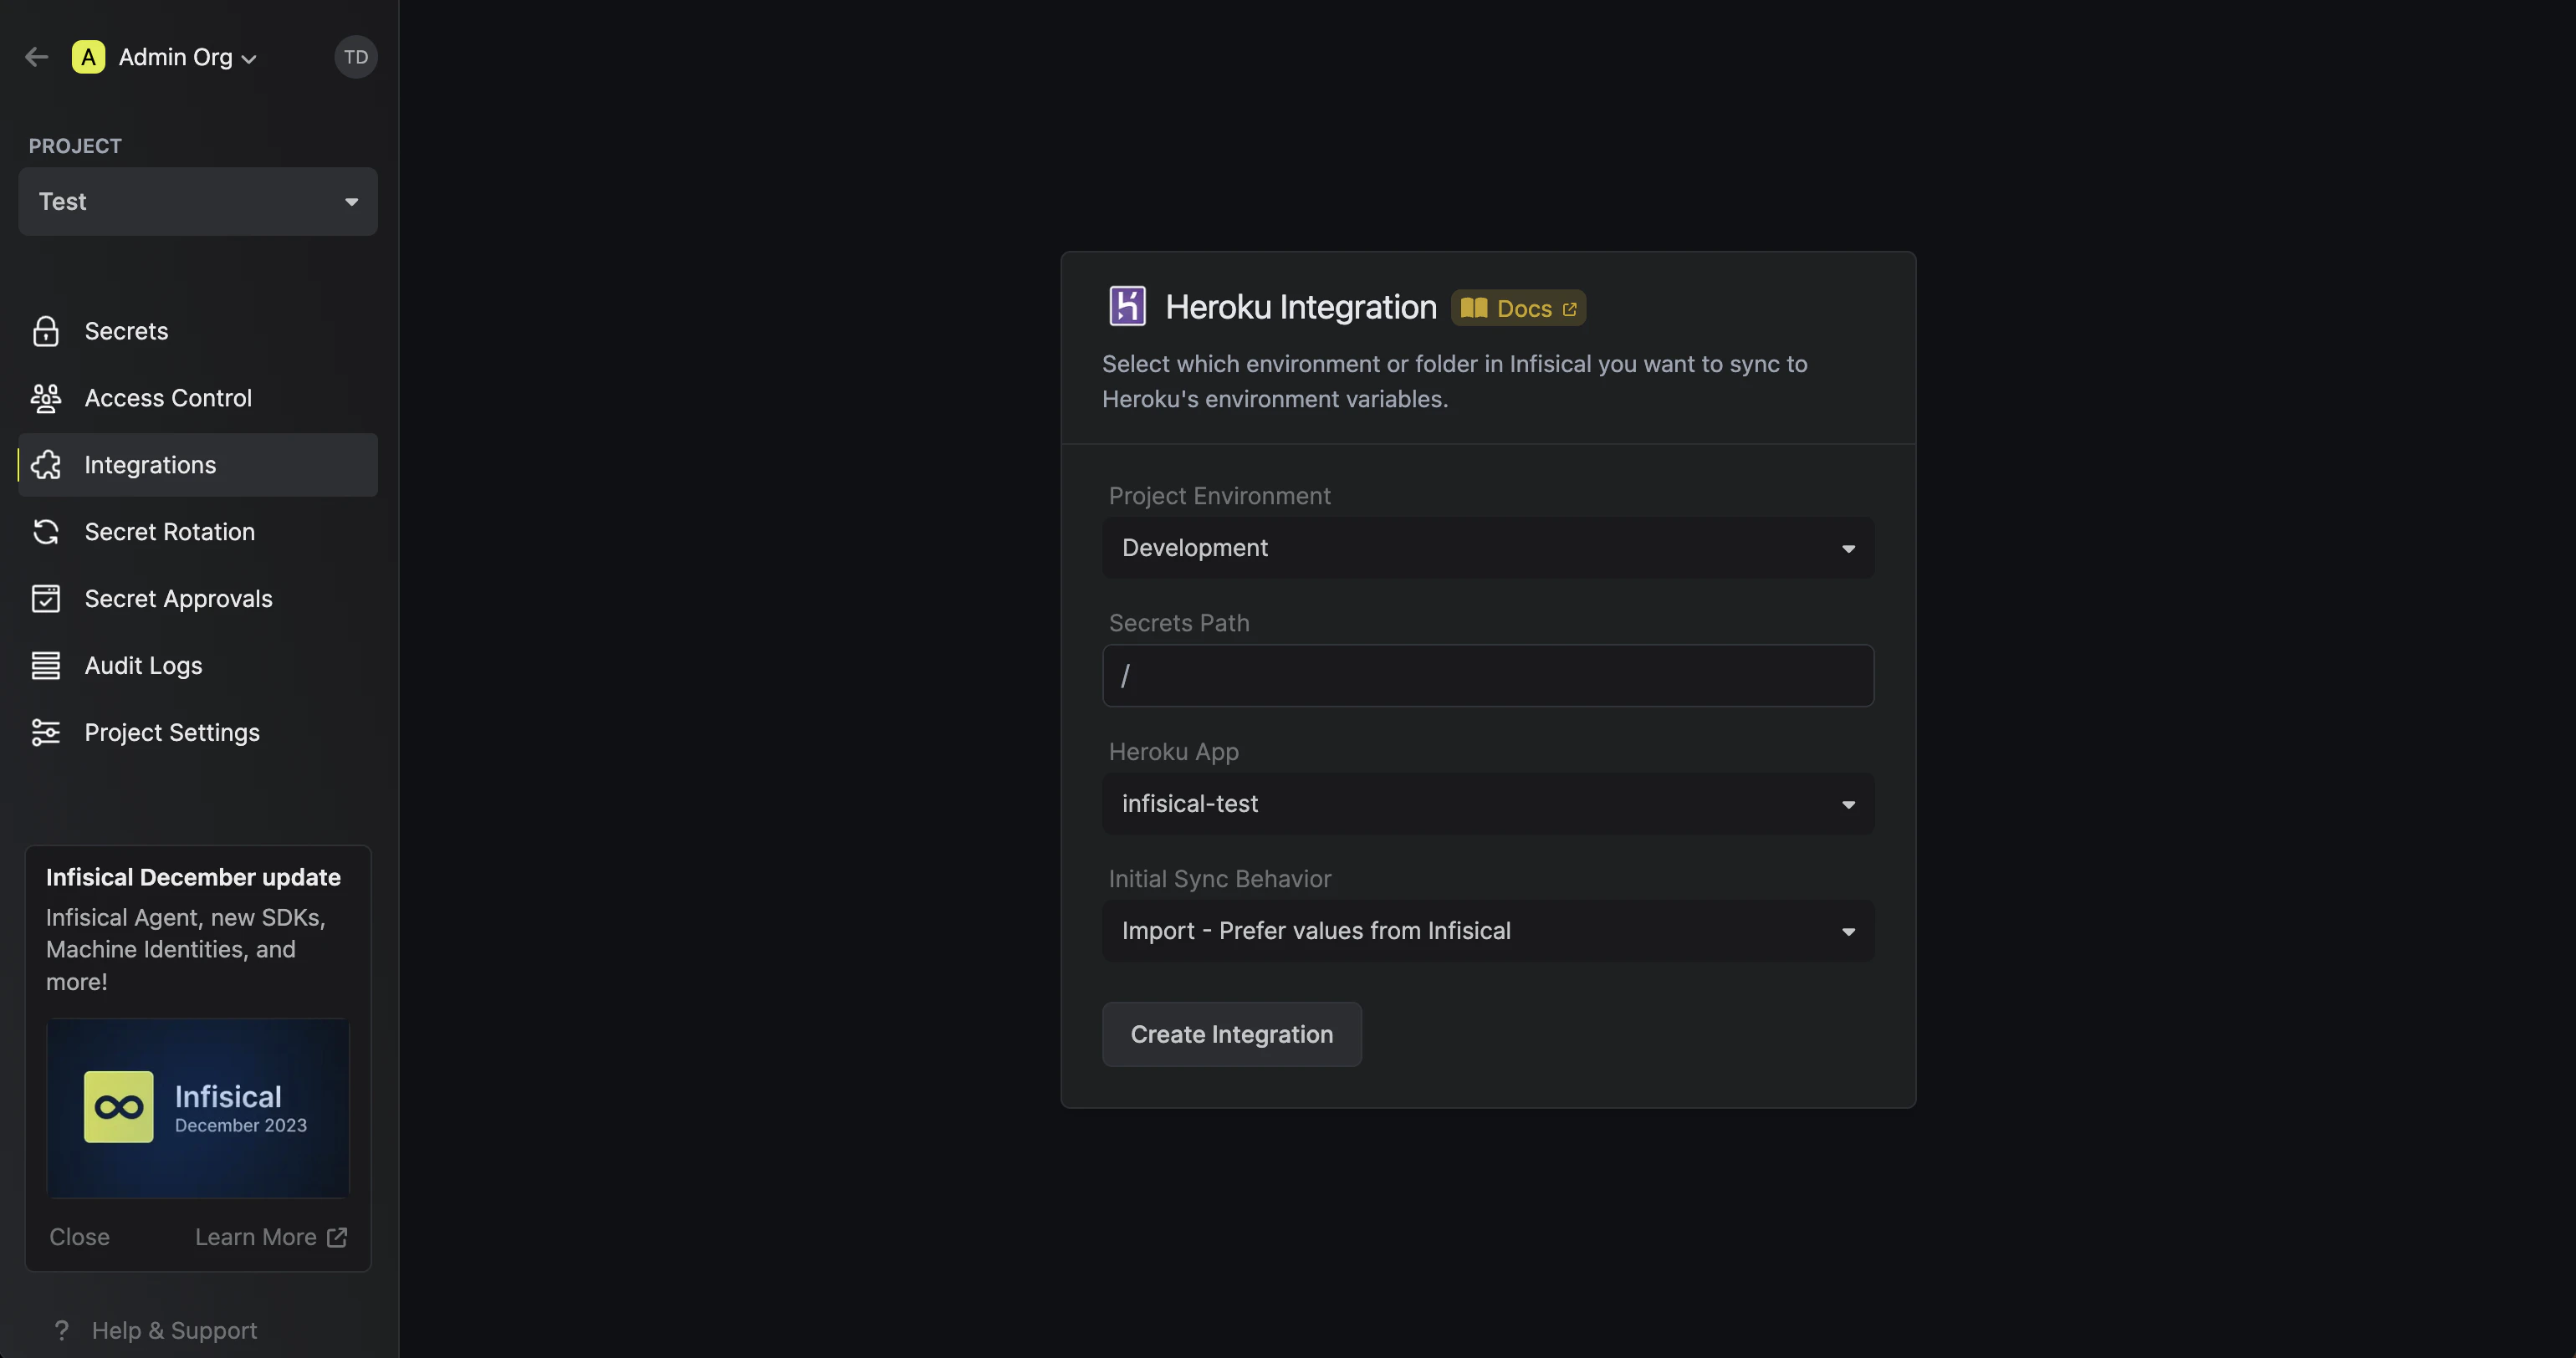The image size is (2576, 1358).
Task: Click the Docs external link arrow icon
Action: point(1569,309)
